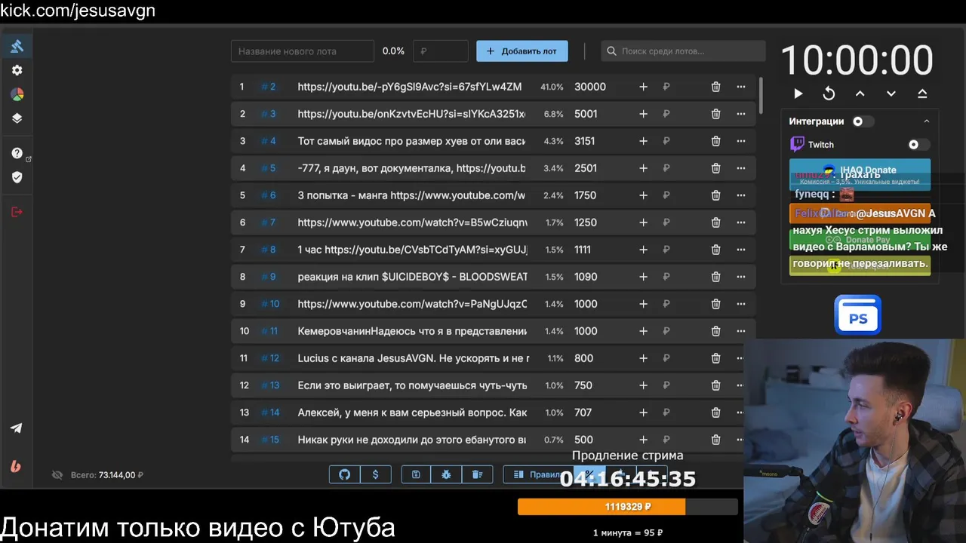Click the clear-all-lots trash list icon
This screenshot has width=966, height=543.
477,474
